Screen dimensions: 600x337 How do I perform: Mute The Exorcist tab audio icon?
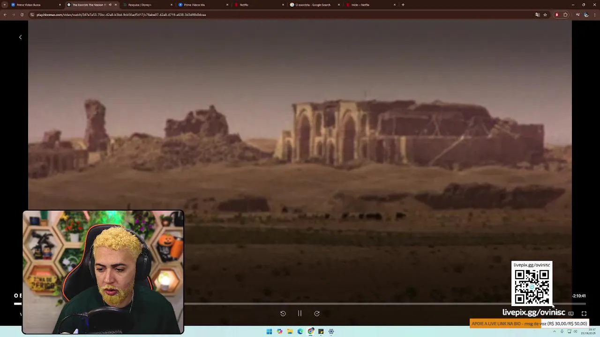110,5
